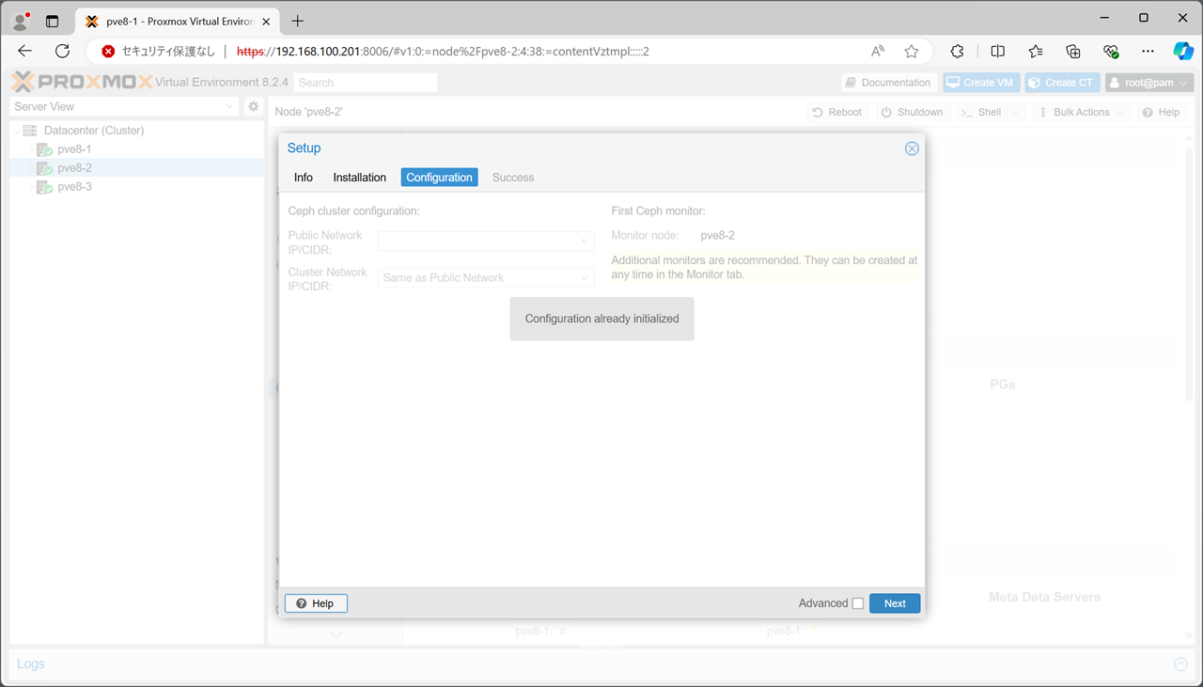Expand the Logs panel arrow icon
Viewport: 1203px width, 687px height.
click(1180, 664)
